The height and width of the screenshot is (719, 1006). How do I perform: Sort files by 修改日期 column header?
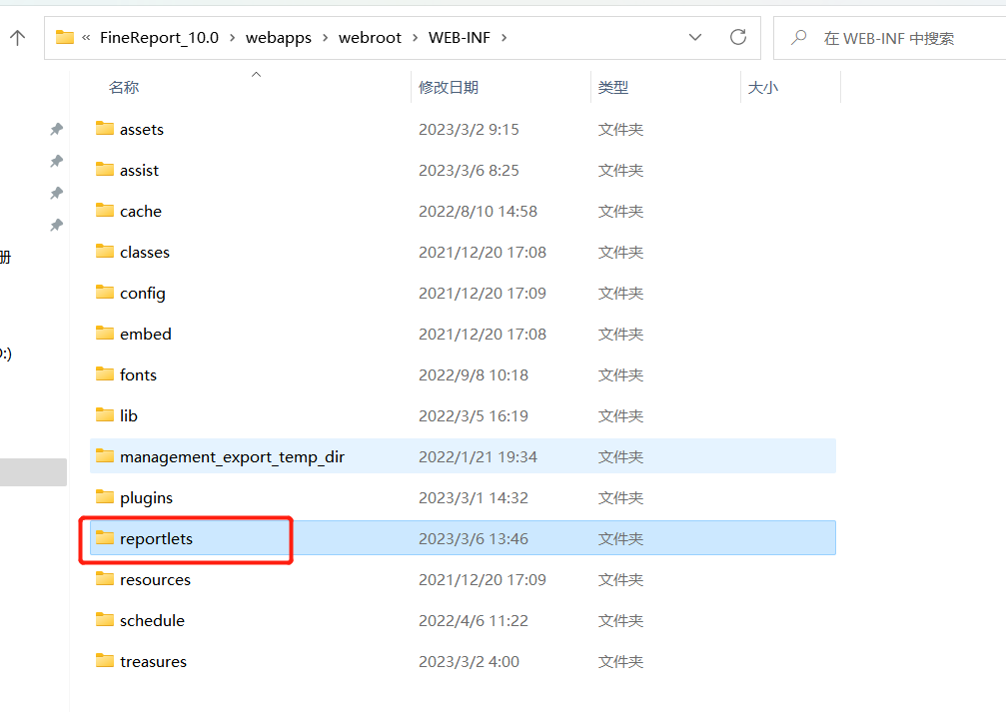449,87
